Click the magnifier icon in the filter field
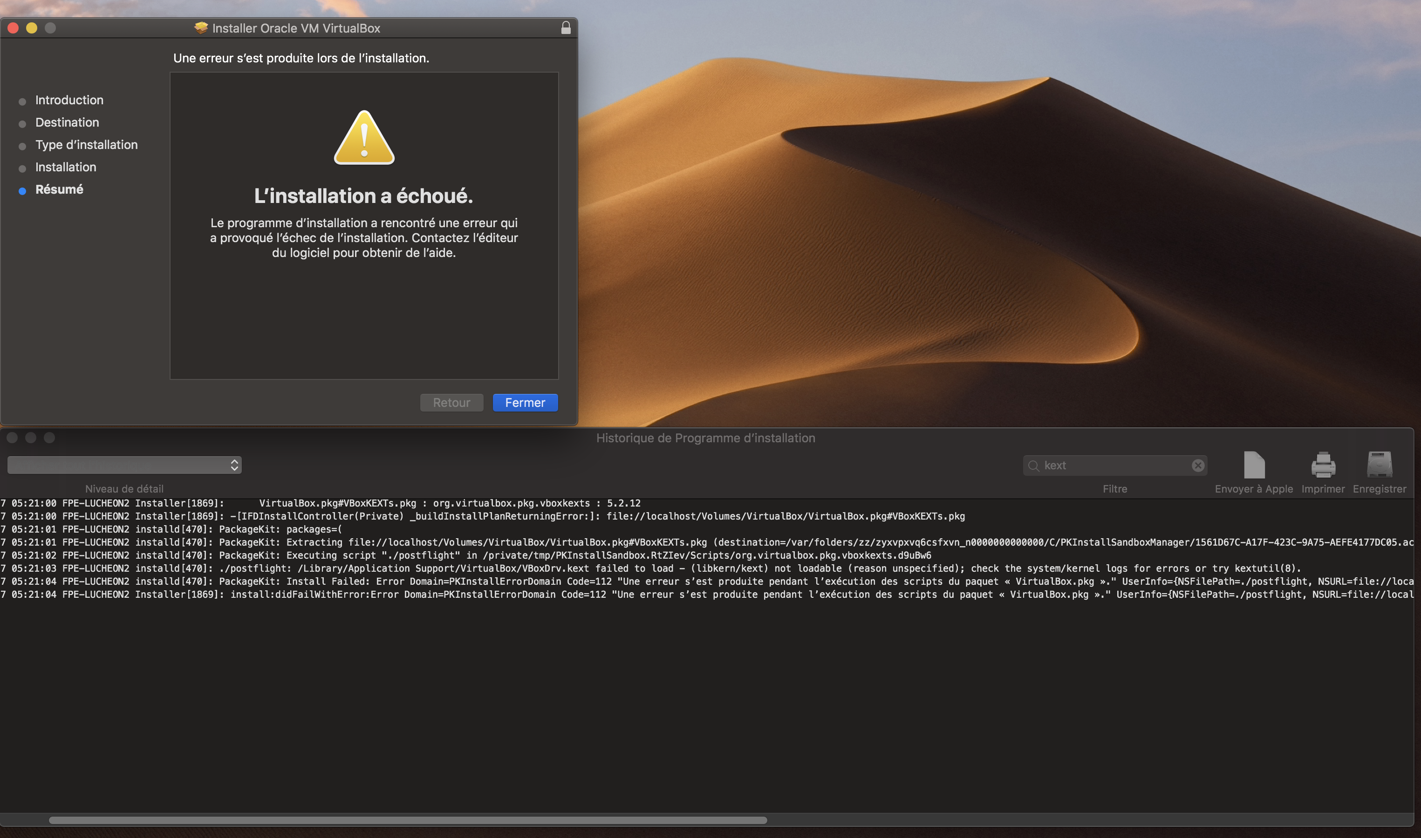 (x=1033, y=465)
